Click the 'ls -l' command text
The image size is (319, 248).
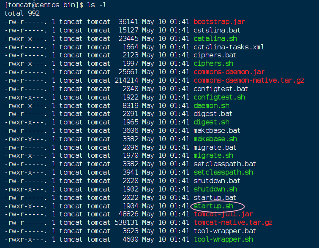[97, 5]
